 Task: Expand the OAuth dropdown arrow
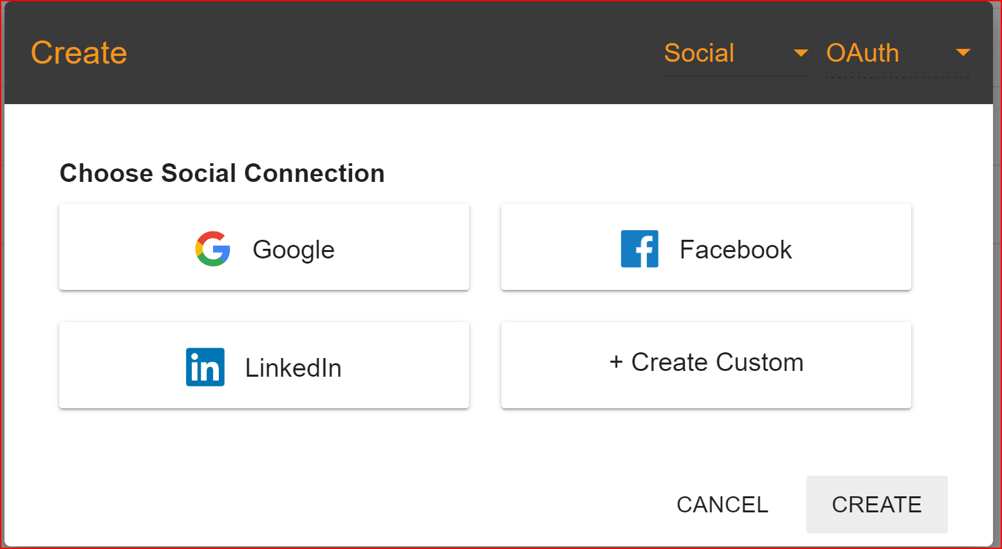[963, 53]
